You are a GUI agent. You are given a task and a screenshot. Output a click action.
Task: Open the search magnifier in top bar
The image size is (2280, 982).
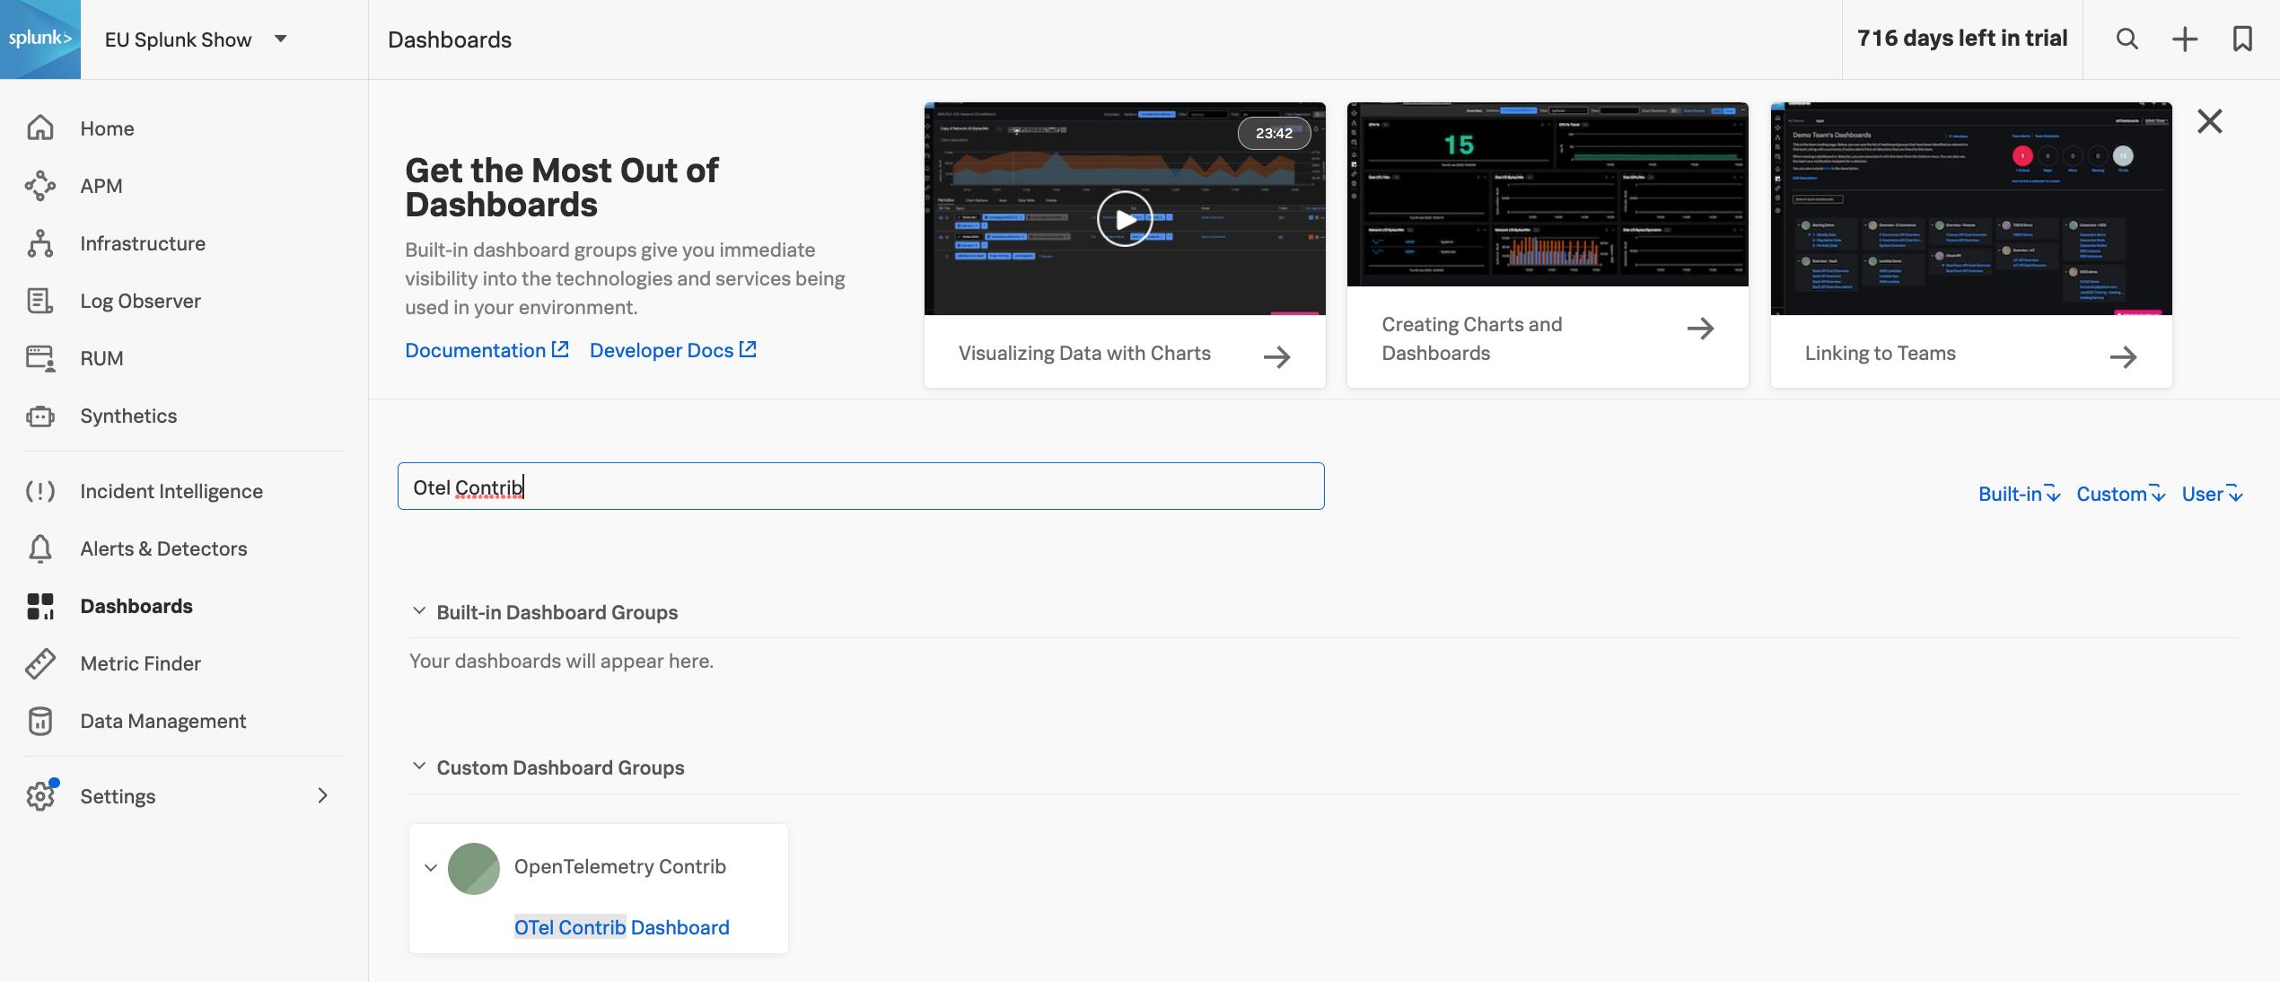(x=2127, y=39)
